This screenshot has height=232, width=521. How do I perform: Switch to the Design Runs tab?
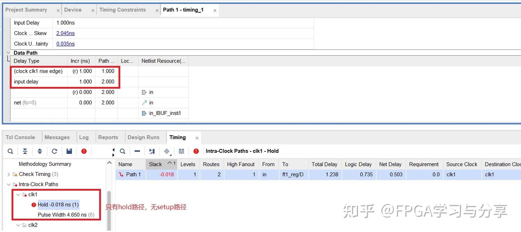(x=144, y=137)
